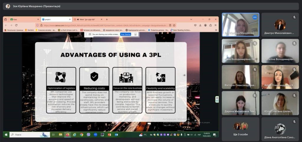Open the Firefox hamburger application menu
Image resolution: width=302 pixels, height=142 pixels.
tap(216, 25)
